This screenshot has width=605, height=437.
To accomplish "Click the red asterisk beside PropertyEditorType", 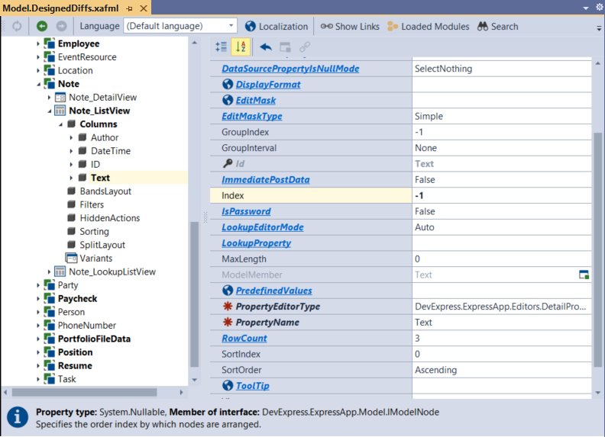I will (x=228, y=307).
